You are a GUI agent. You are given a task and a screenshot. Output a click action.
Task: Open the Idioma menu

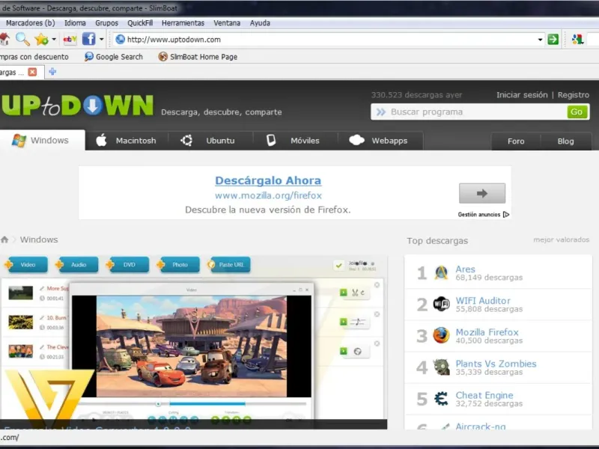point(75,23)
